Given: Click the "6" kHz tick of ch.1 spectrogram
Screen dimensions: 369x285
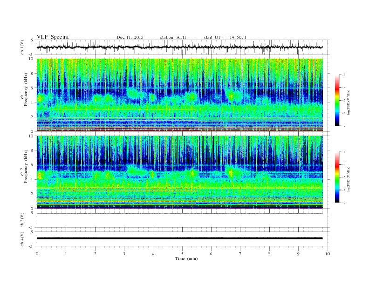Looking at the screenshot, I should tap(33, 88).
